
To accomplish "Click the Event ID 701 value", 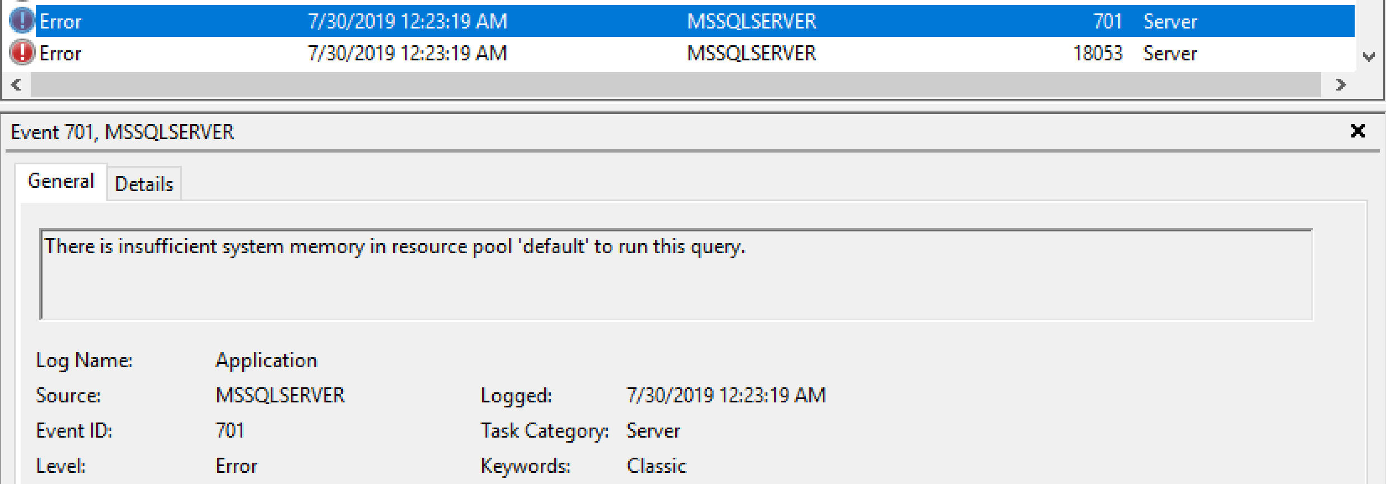I will pos(229,430).
